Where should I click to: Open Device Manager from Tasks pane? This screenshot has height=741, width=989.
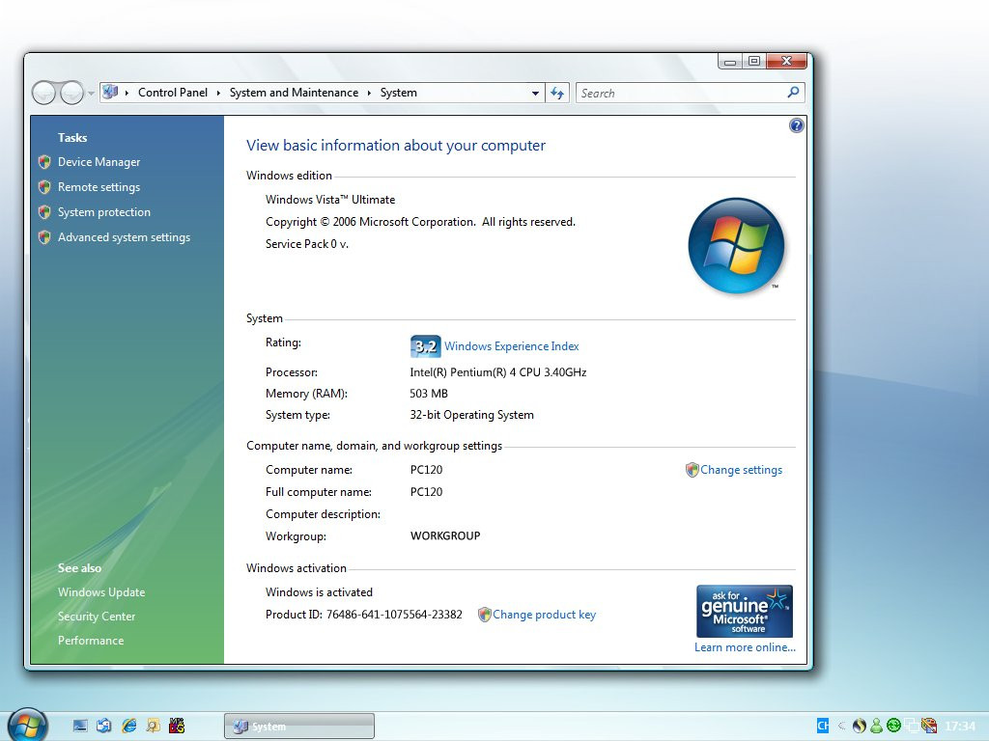click(x=99, y=162)
